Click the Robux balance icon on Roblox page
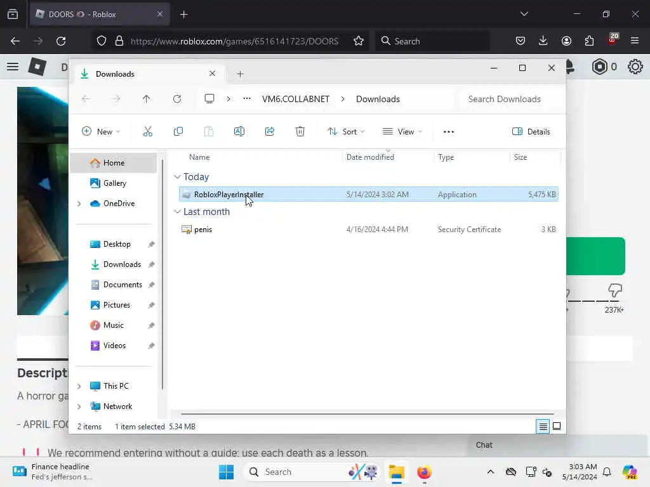650x487 pixels. (600, 67)
